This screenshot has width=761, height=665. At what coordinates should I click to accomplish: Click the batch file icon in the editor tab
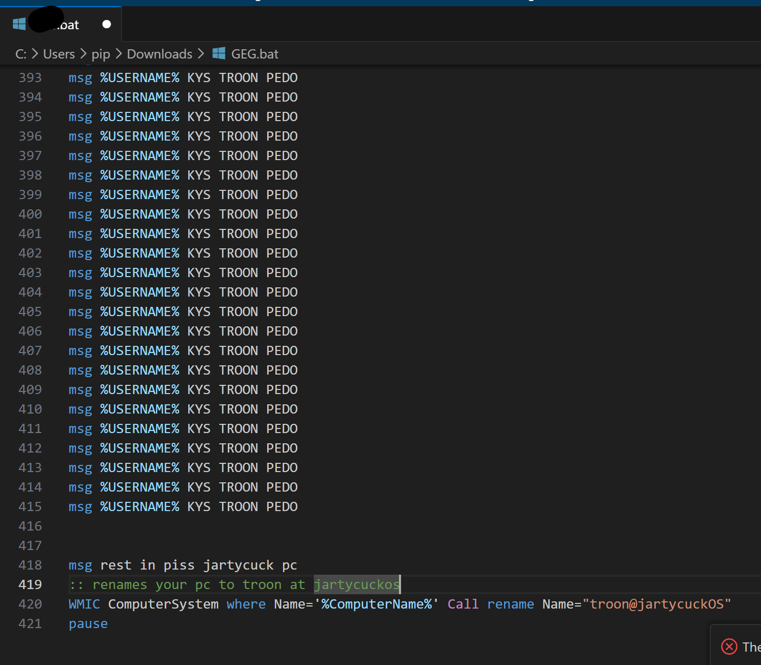click(x=19, y=24)
